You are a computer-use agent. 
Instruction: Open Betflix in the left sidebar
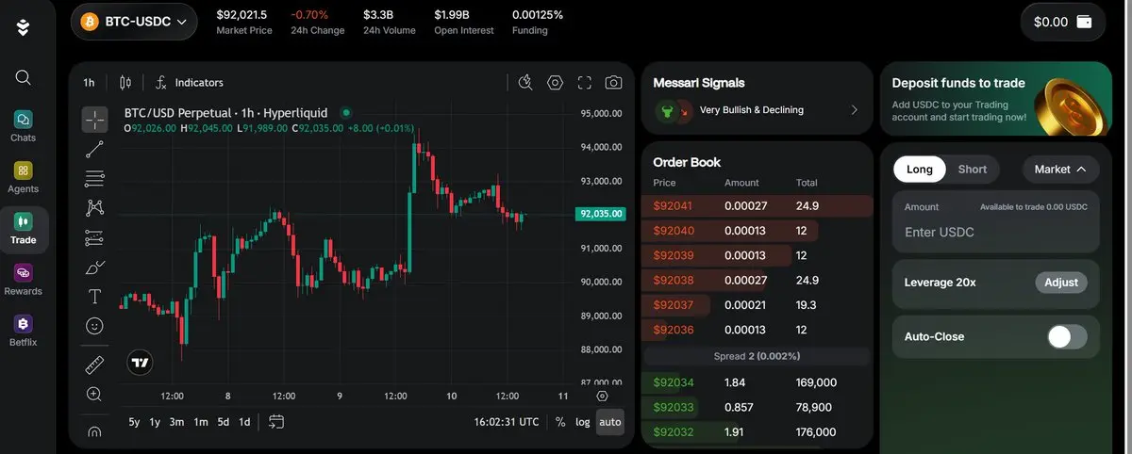24,330
